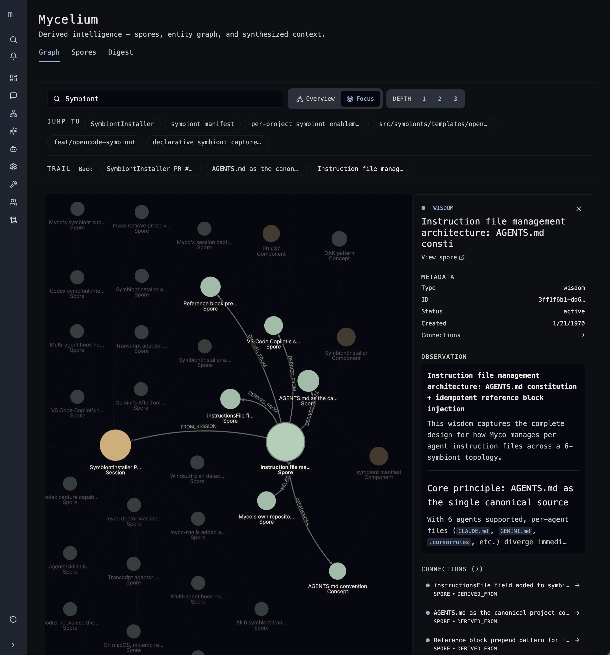This screenshot has width=610, height=655.
Task: Click the search magnifier sidebar icon
Action: [x=13, y=39]
